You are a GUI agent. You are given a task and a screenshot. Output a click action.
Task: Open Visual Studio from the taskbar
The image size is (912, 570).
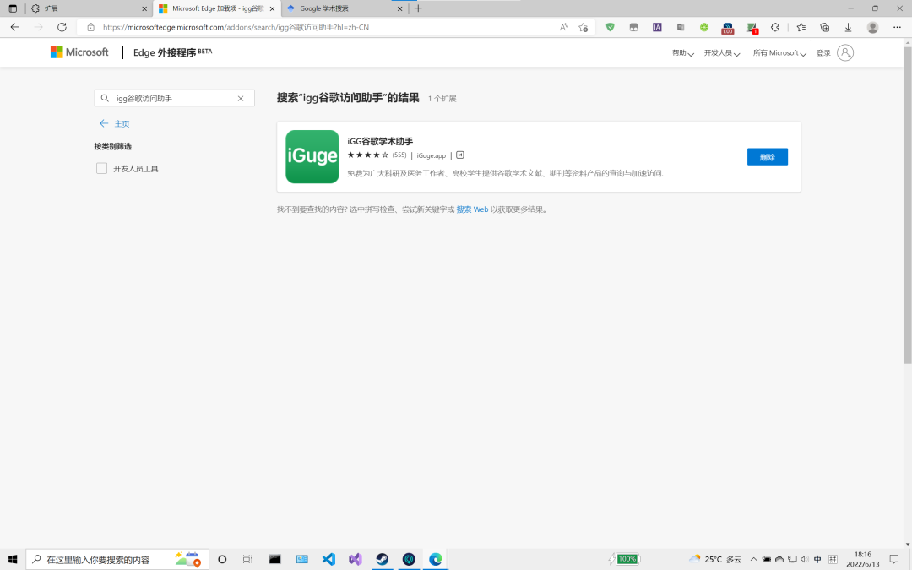pyautogui.click(x=356, y=559)
